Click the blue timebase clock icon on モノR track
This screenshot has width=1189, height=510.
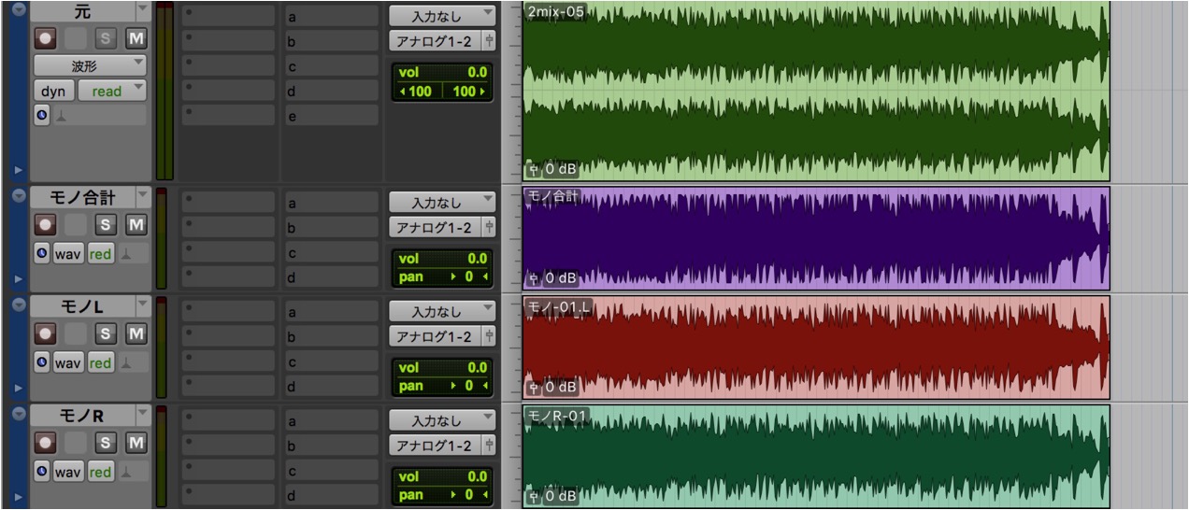(x=42, y=472)
